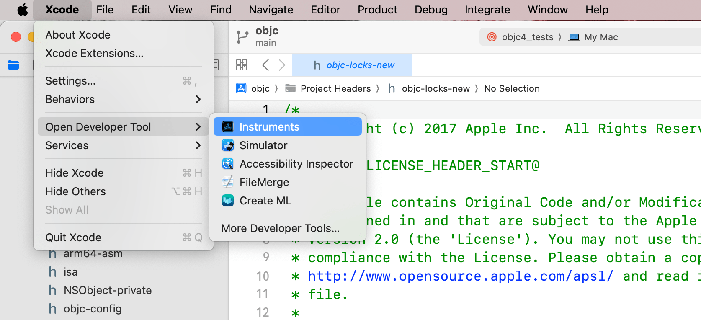Go forward with the right chevron
Viewport: 701px width, 320px height.
(x=282, y=65)
